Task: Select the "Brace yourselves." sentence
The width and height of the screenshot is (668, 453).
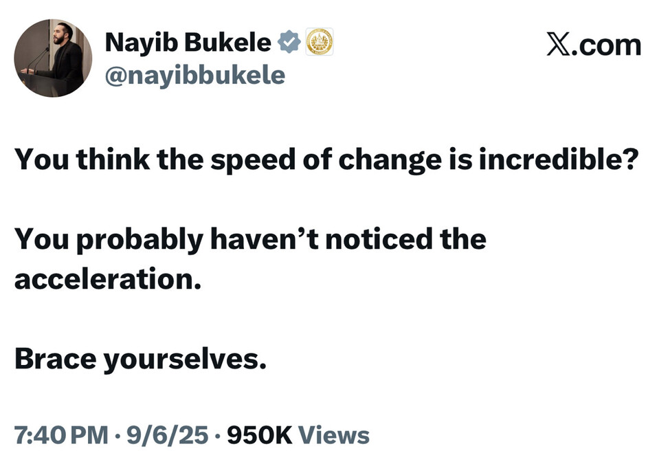Action: click(140, 360)
